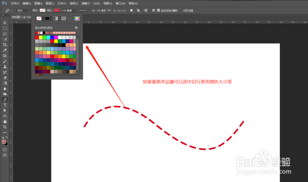308x182 pixels.
Task: Open the swatch panel settings gear
Action: [76, 28]
